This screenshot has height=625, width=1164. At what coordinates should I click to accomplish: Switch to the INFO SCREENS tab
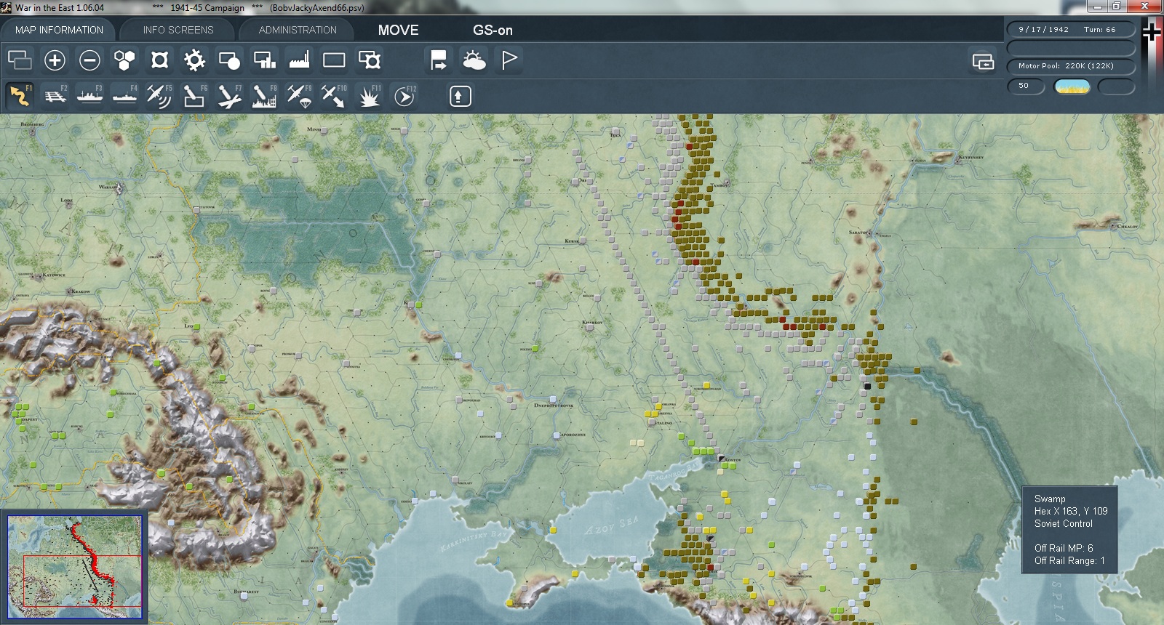click(x=178, y=30)
